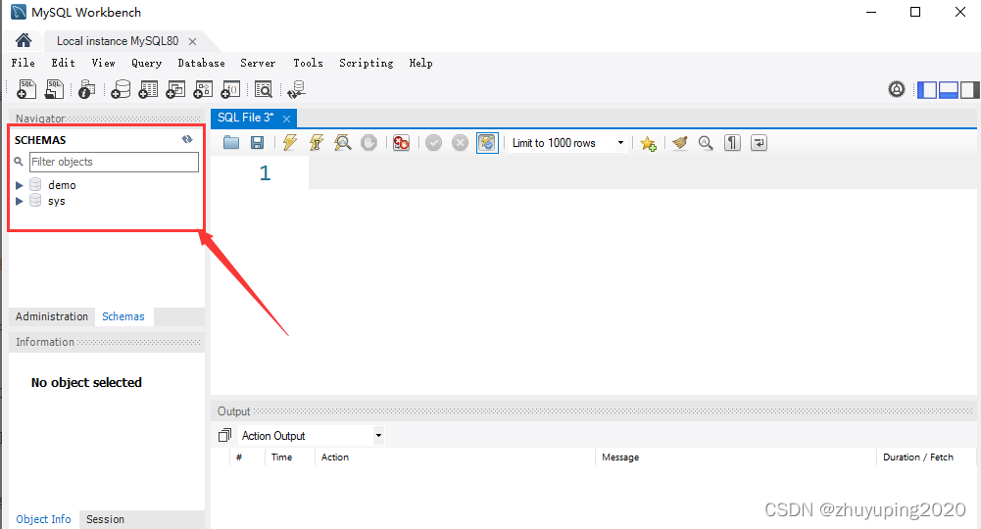Screen dimensions: 981x529
Task: Create a new schema icon
Action: coord(121,89)
